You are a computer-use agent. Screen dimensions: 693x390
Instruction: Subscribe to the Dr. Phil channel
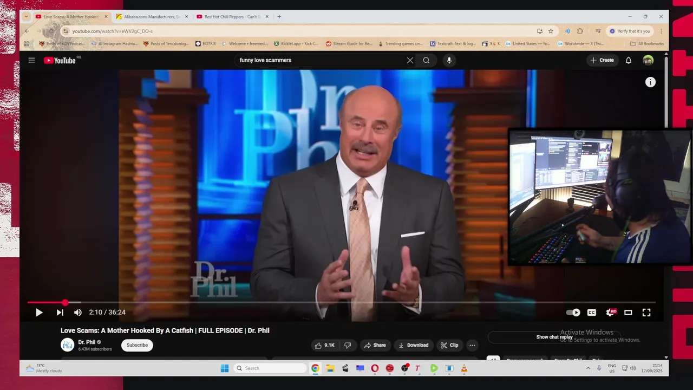pyautogui.click(x=137, y=345)
